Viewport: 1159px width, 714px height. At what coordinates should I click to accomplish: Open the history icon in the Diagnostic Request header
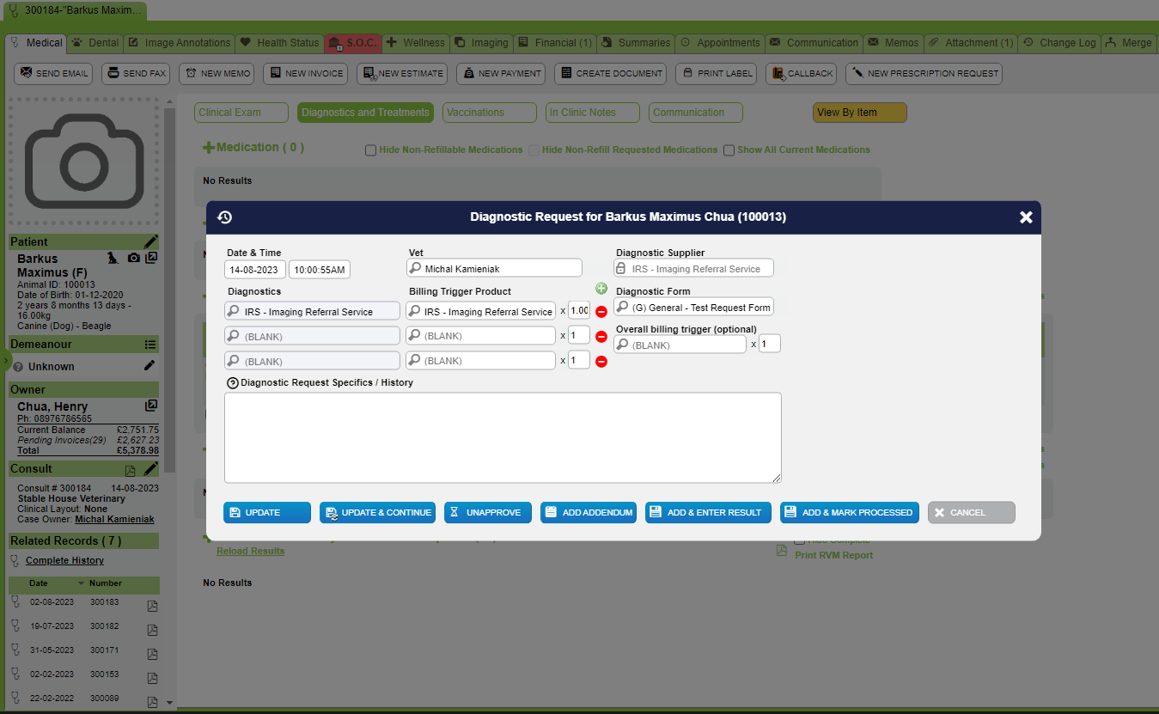click(x=225, y=217)
